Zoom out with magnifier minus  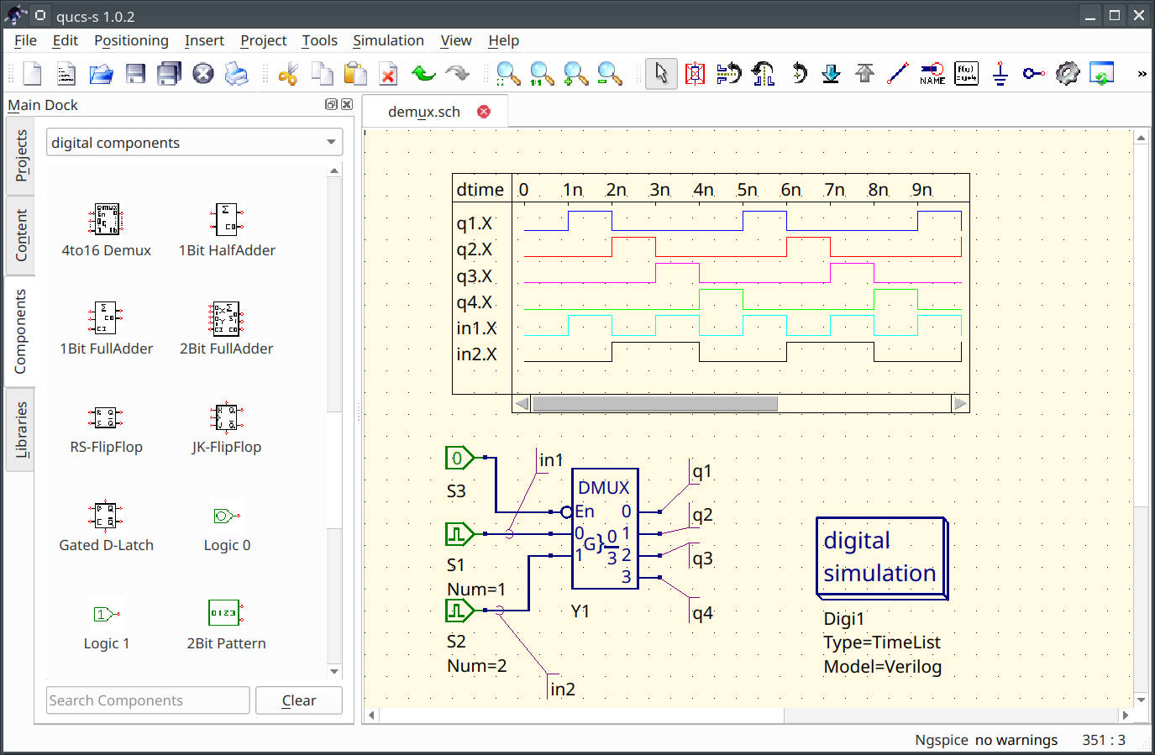tap(610, 74)
